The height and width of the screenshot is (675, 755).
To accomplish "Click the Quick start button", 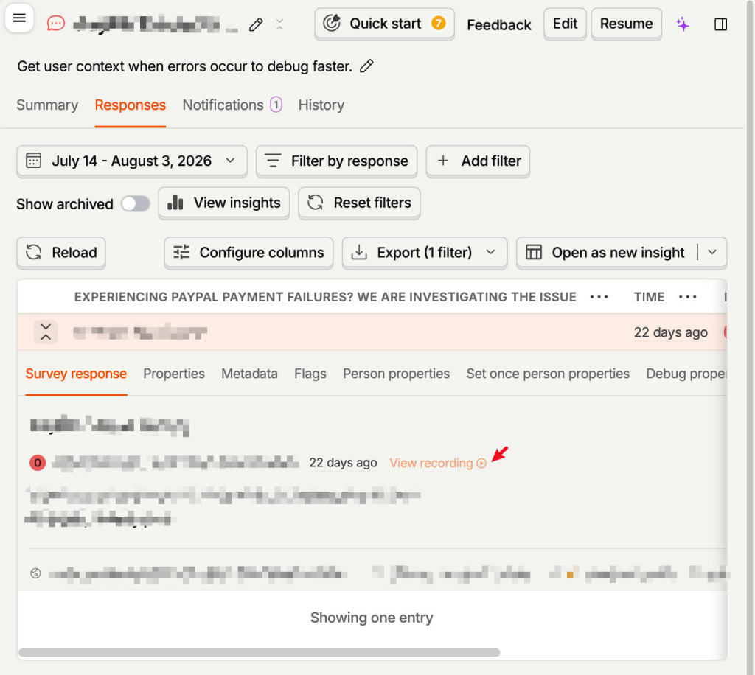I will click(x=384, y=24).
